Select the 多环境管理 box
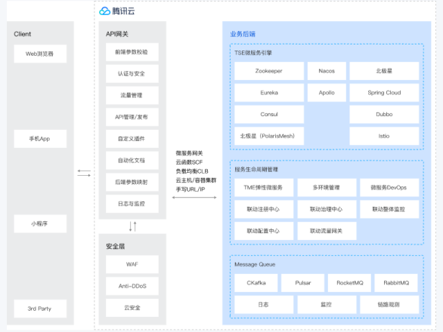The height and width of the screenshot is (332, 443). (327, 188)
